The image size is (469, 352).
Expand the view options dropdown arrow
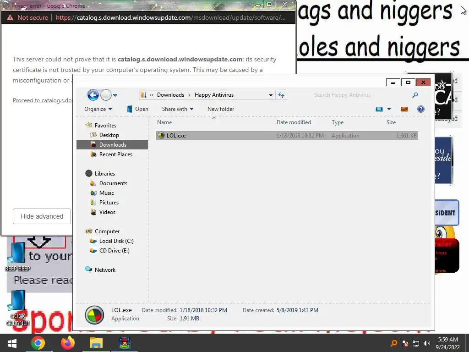(x=389, y=109)
